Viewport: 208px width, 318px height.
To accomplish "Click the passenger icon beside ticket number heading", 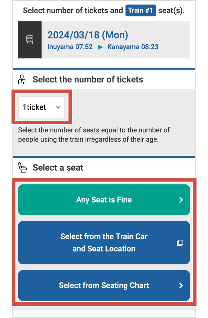I will click(22, 79).
